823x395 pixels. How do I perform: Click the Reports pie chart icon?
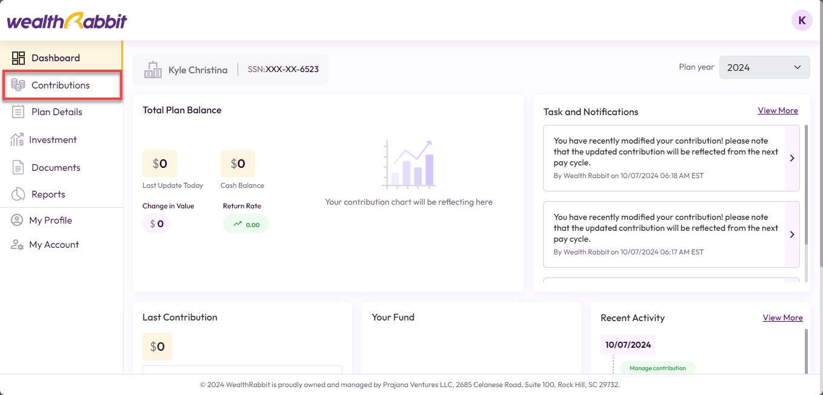pos(18,194)
